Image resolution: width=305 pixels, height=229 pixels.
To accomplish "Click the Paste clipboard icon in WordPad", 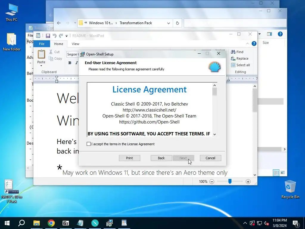I will pos(41,54).
